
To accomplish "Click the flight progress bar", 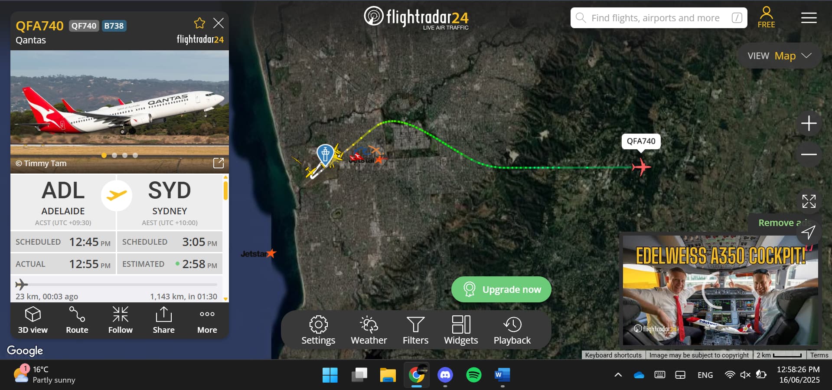I will 116,285.
